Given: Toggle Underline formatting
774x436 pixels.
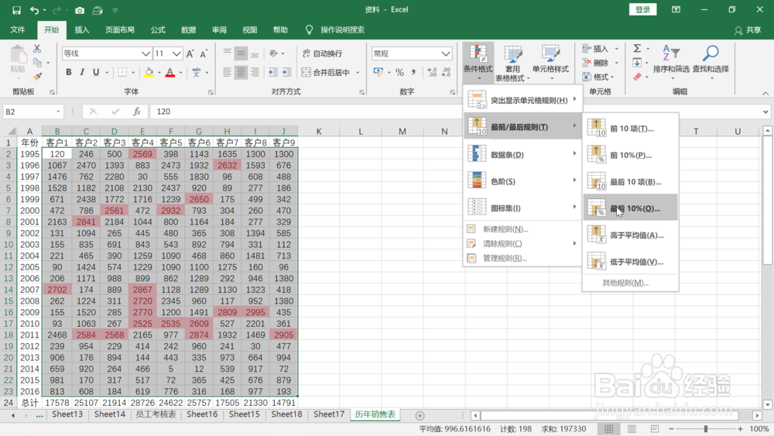Looking at the screenshot, I should pyautogui.click(x=96, y=73).
